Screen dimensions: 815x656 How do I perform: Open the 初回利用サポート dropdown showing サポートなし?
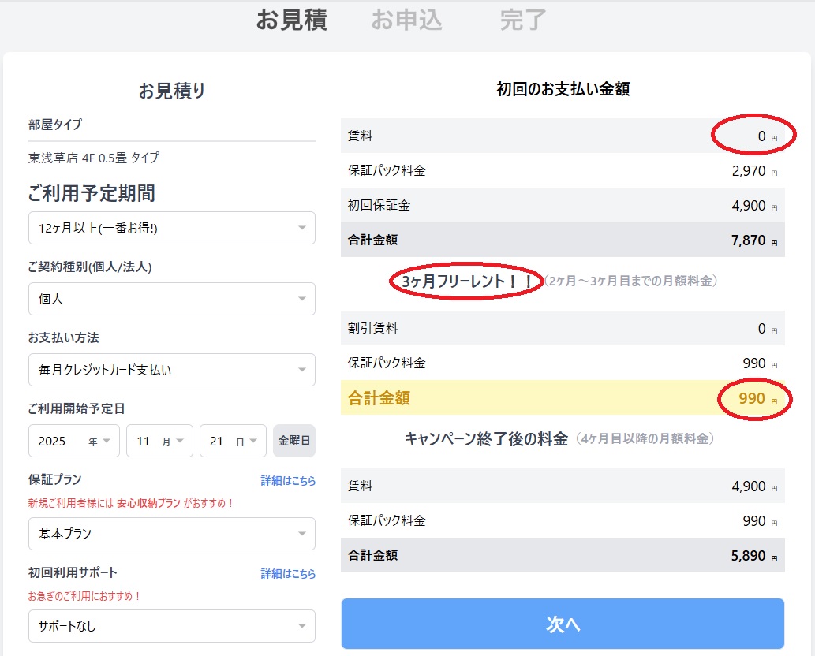171,626
